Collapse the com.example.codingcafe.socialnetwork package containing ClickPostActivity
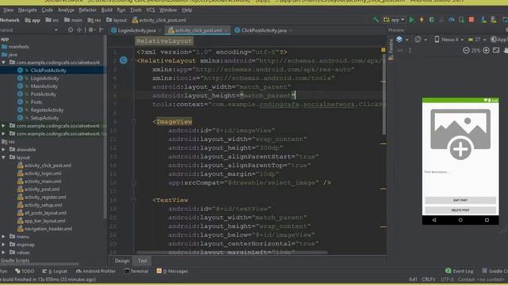The height and width of the screenshot is (285, 508). [3, 63]
